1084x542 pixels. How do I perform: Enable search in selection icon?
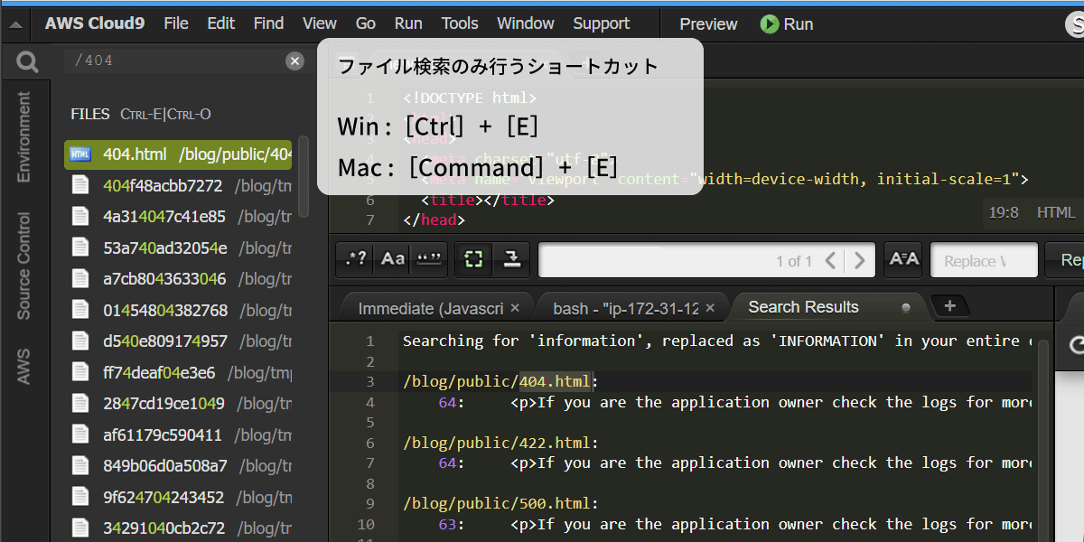pos(473,259)
